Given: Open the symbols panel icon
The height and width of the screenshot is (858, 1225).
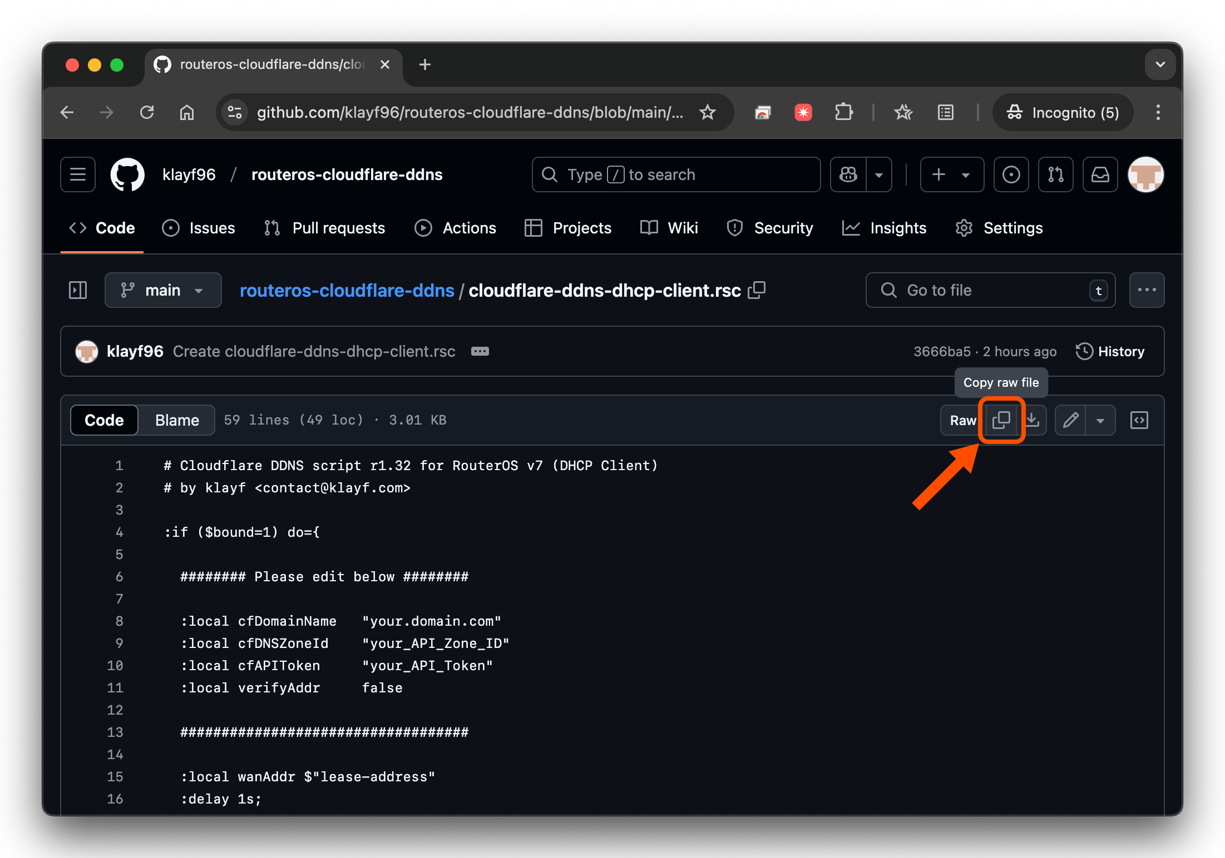Looking at the screenshot, I should (1139, 420).
